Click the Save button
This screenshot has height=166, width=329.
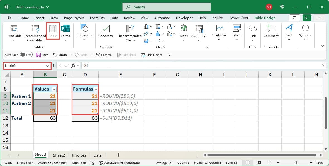(x=42, y=55)
